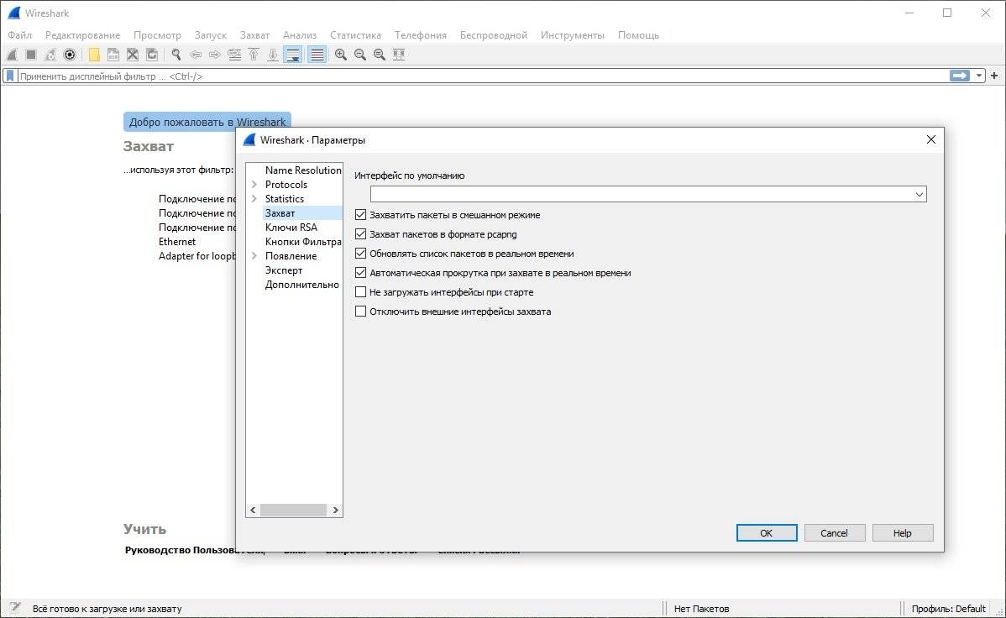Apply display filter with the blue arrow button

(x=960, y=76)
